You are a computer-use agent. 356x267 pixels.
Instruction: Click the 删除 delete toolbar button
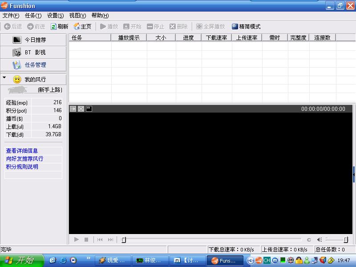[179, 27]
